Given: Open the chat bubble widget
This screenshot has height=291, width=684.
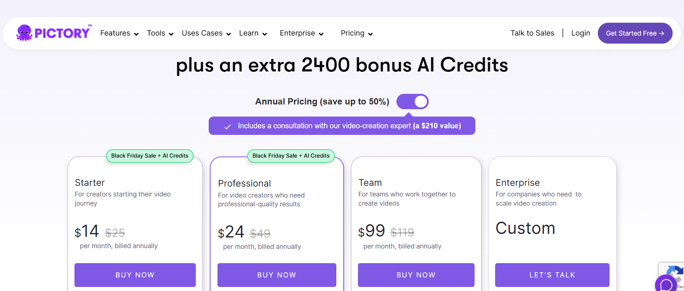Looking at the screenshot, I should pyautogui.click(x=666, y=284).
